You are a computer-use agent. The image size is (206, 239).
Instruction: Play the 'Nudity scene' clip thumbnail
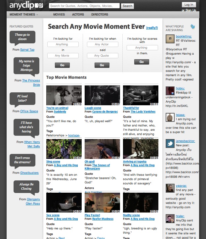[141, 203]
